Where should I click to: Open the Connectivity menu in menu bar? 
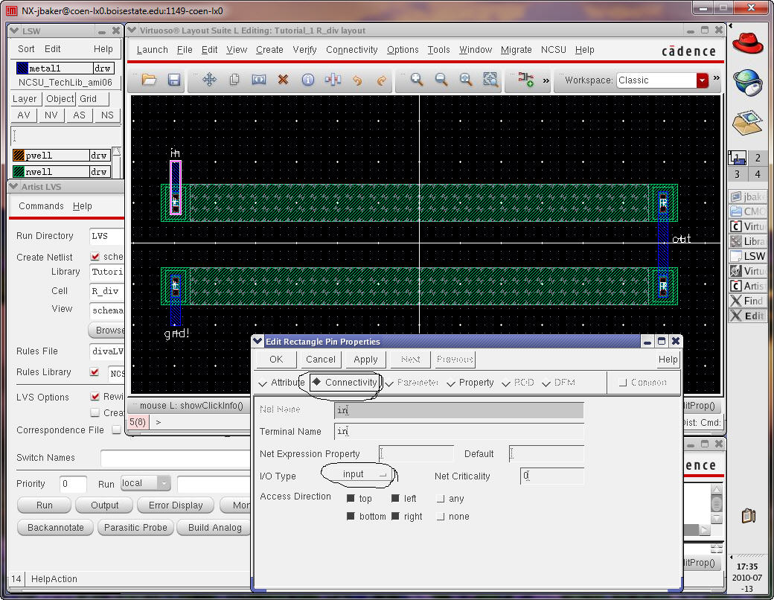352,50
